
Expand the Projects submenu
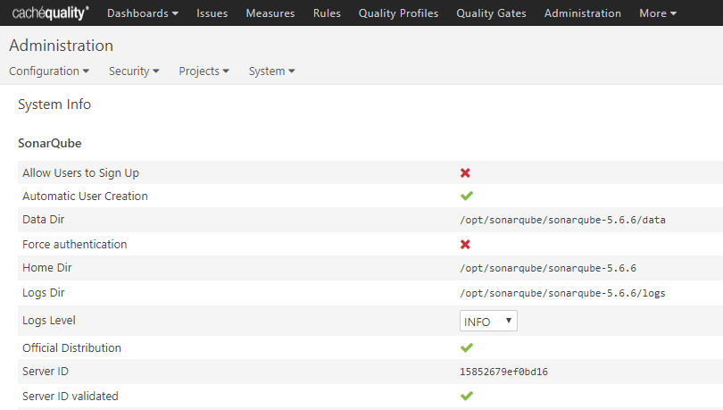(204, 71)
